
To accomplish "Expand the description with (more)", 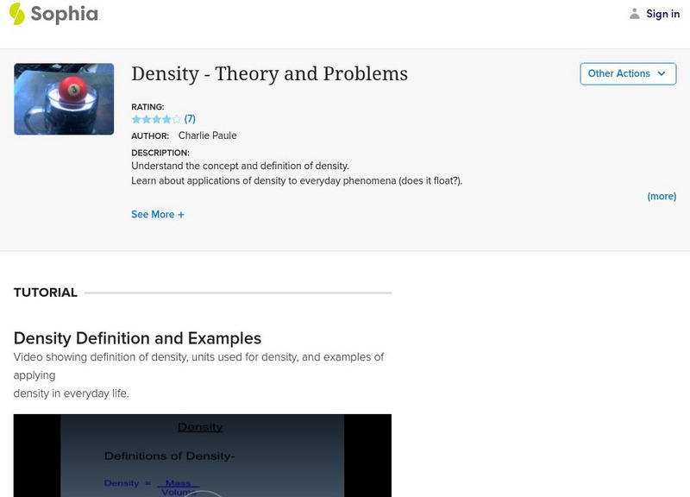I will [x=662, y=197].
